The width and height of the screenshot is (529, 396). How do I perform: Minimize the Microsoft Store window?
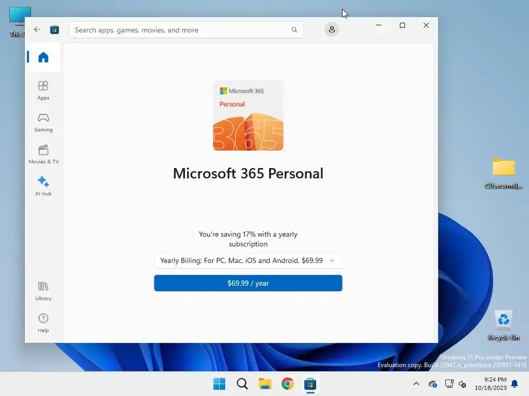pos(379,25)
